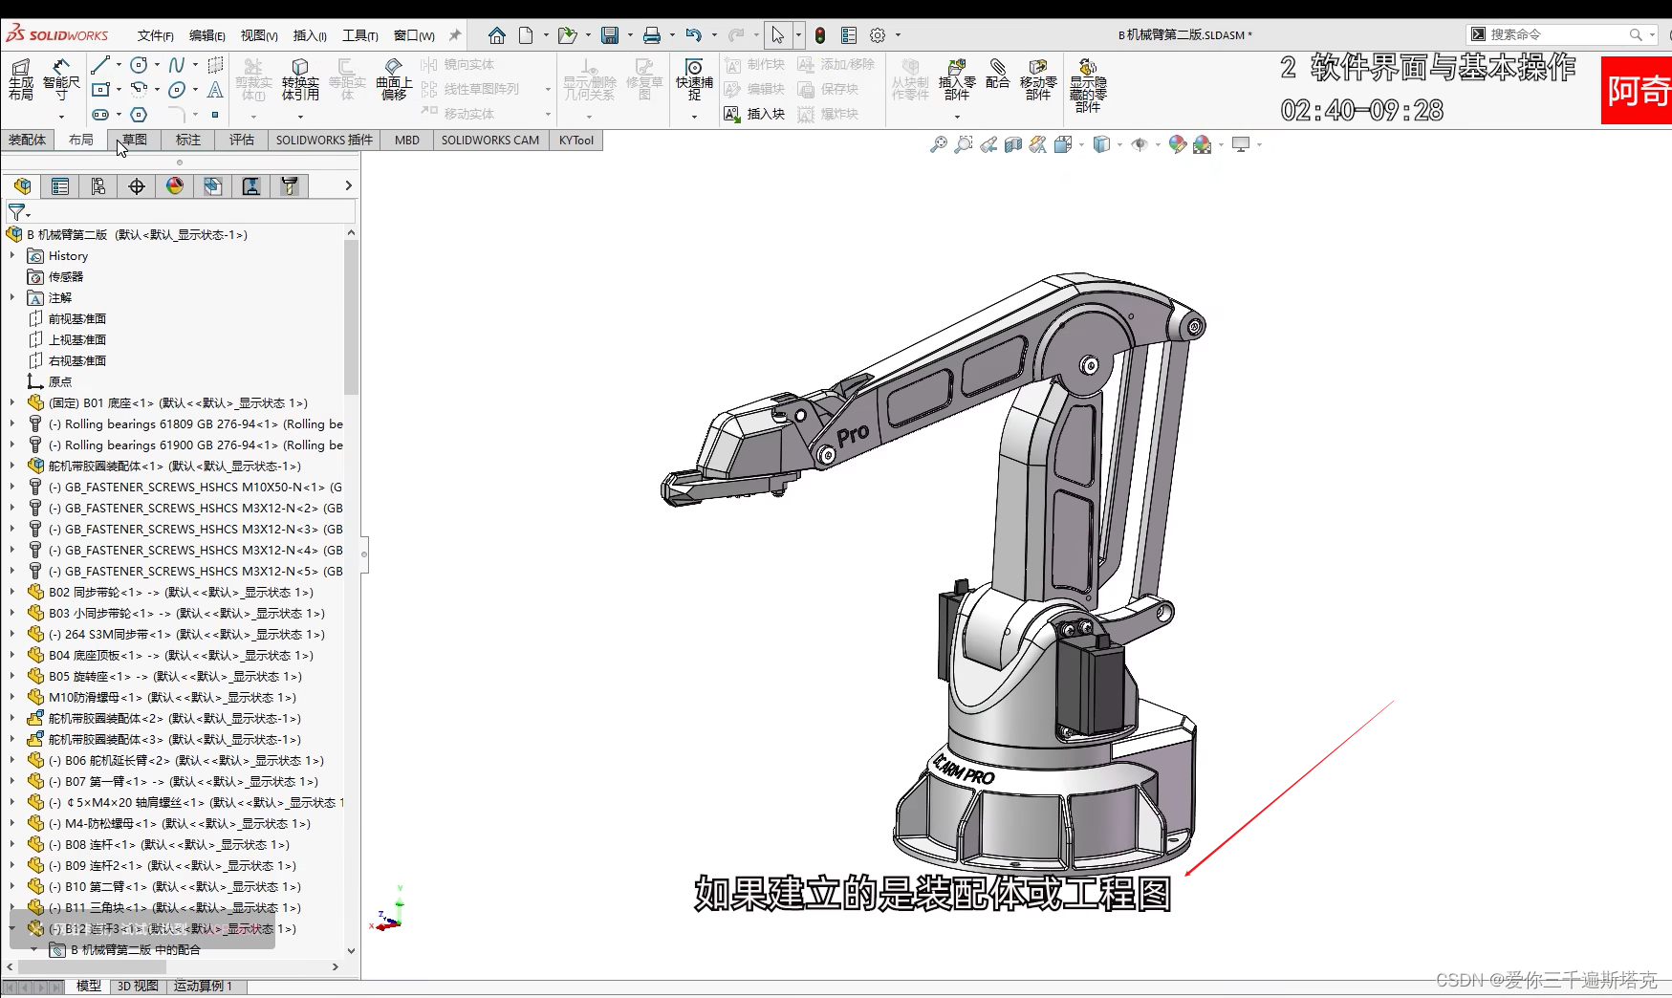Open DimXpertManager crosshair tab
The image size is (1672, 998).
coord(137,186)
